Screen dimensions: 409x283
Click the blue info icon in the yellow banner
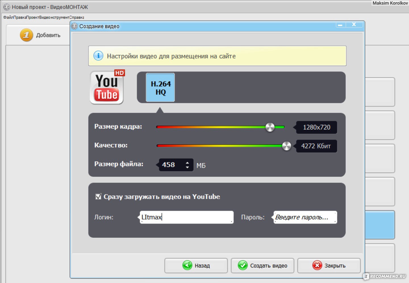tap(98, 56)
